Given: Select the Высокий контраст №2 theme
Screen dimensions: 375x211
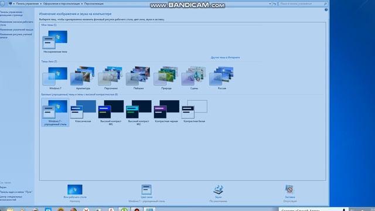Looking at the screenshot, I should click(x=138, y=113).
